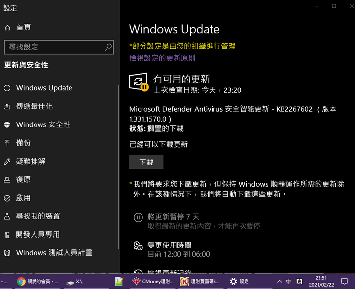
Task: Click the 復原 recovery icon
Action: [7, 180]
